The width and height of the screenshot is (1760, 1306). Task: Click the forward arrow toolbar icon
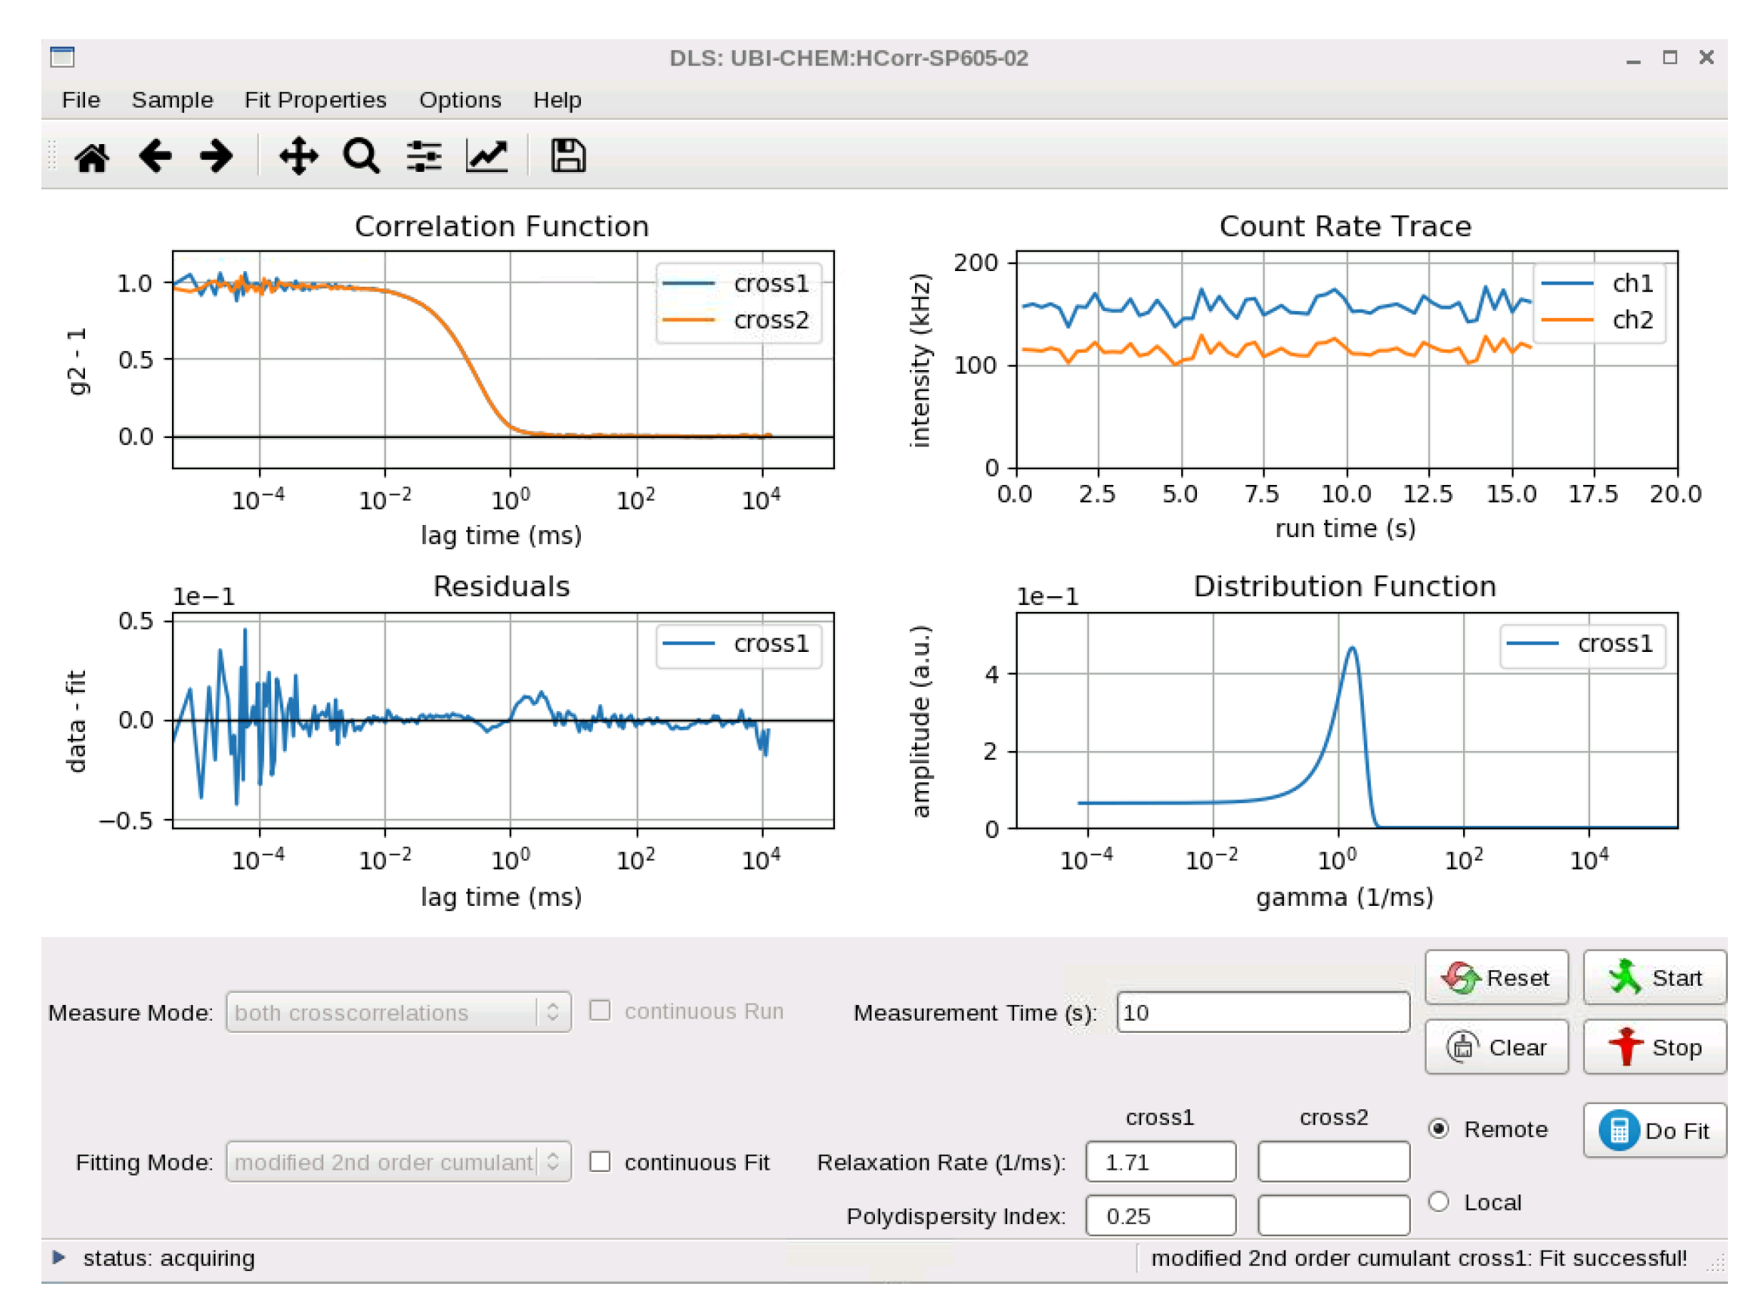tap(216, 155)
